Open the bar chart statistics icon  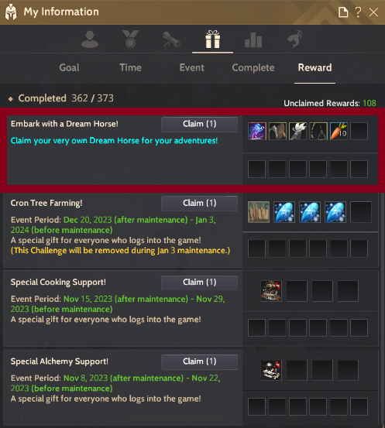253,39
